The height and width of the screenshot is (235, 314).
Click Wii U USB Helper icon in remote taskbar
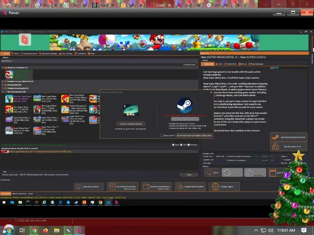pos(108,203)
